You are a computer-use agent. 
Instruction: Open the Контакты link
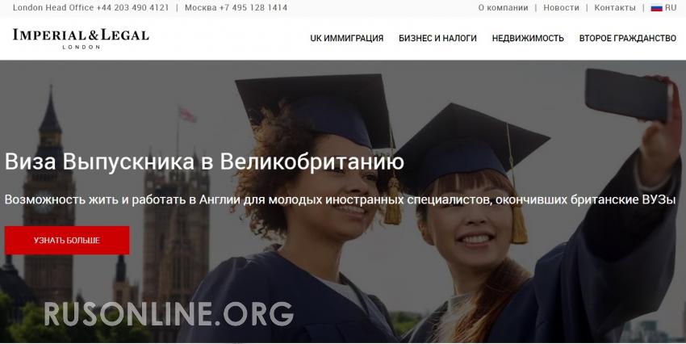615,8
